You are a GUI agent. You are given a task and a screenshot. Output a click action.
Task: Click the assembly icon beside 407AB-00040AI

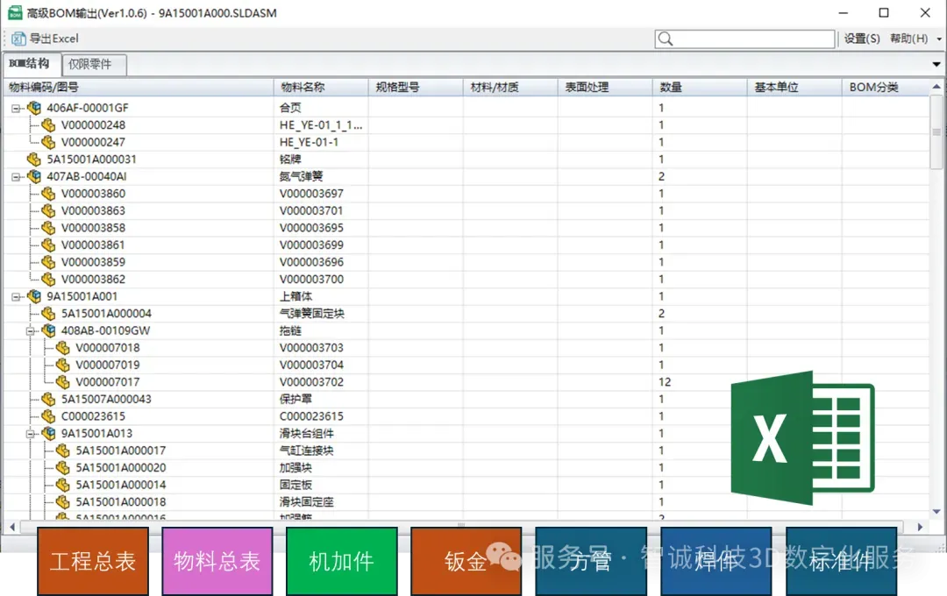coord(32,176)
